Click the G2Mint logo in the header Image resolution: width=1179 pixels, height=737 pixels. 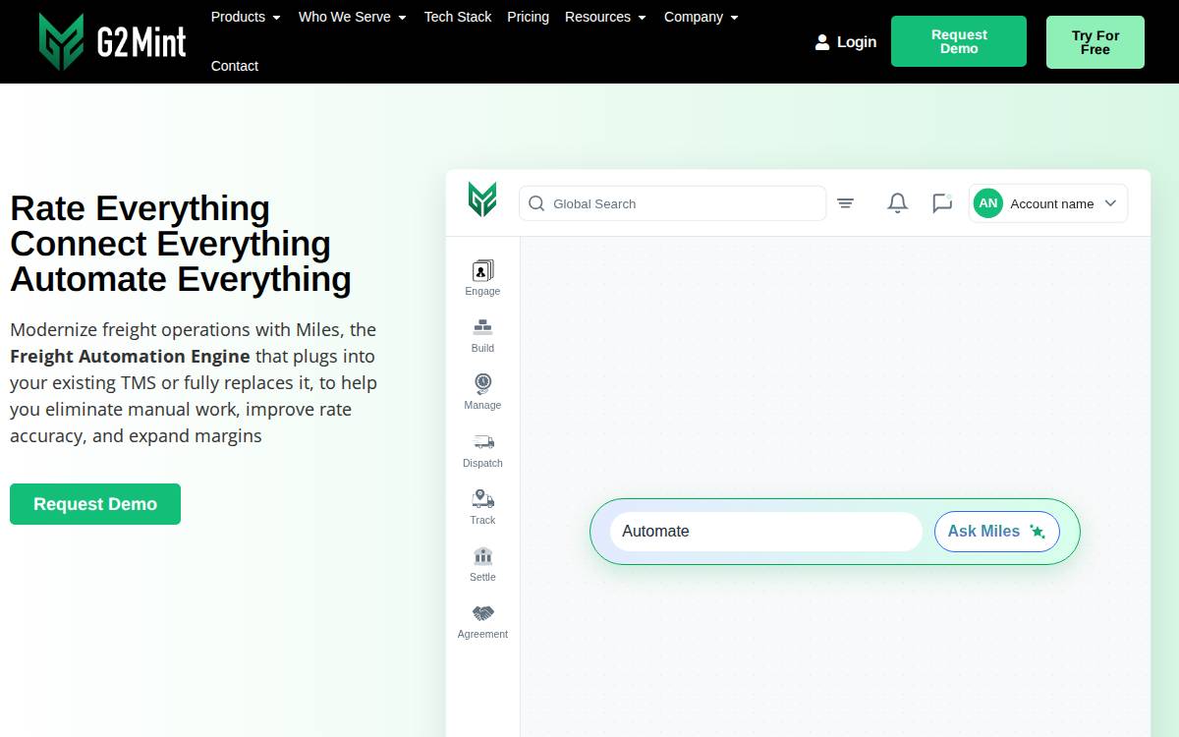coord(112,42)
